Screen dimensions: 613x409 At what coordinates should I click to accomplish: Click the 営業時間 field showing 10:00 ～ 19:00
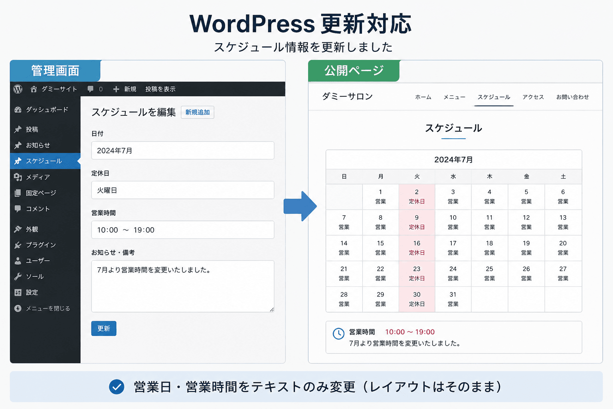point(183,230)
